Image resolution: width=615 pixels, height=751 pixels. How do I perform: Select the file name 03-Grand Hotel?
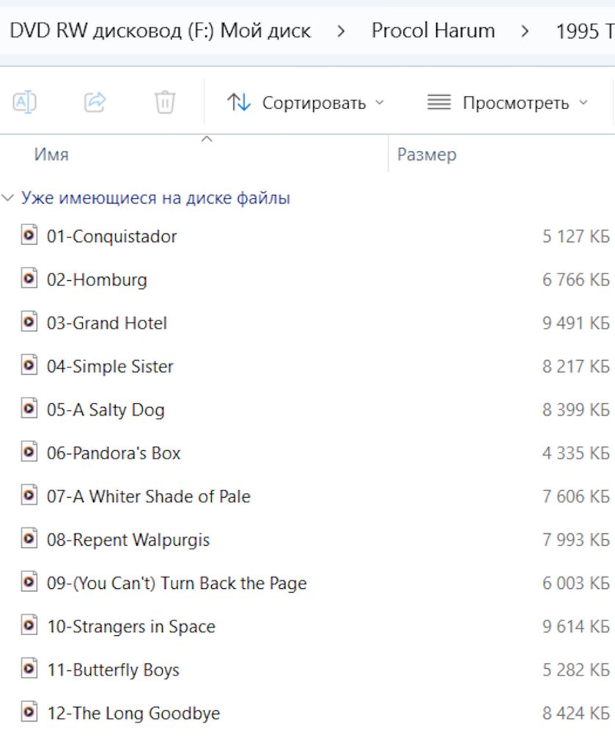107,323
